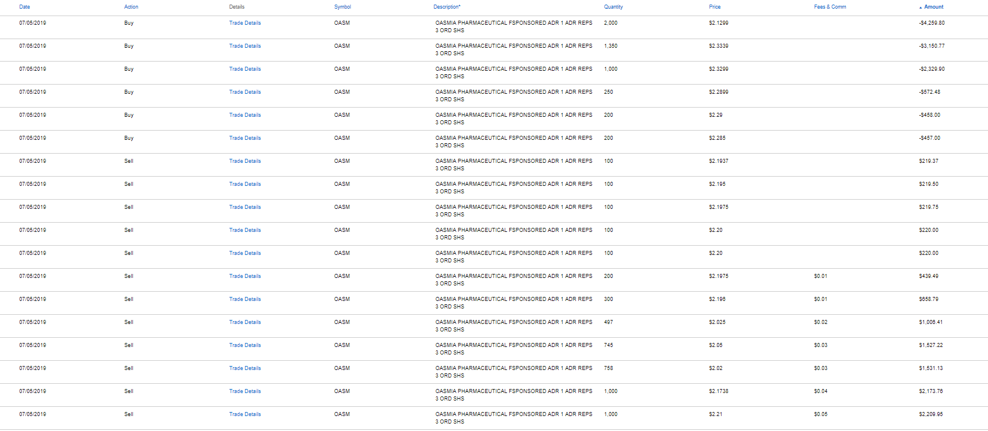View Trade Details for the 758-share sell
988x431 pixels.
tap(245, 368)
